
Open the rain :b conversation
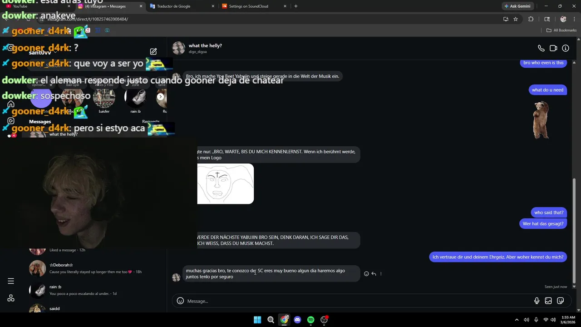point(95,290)
